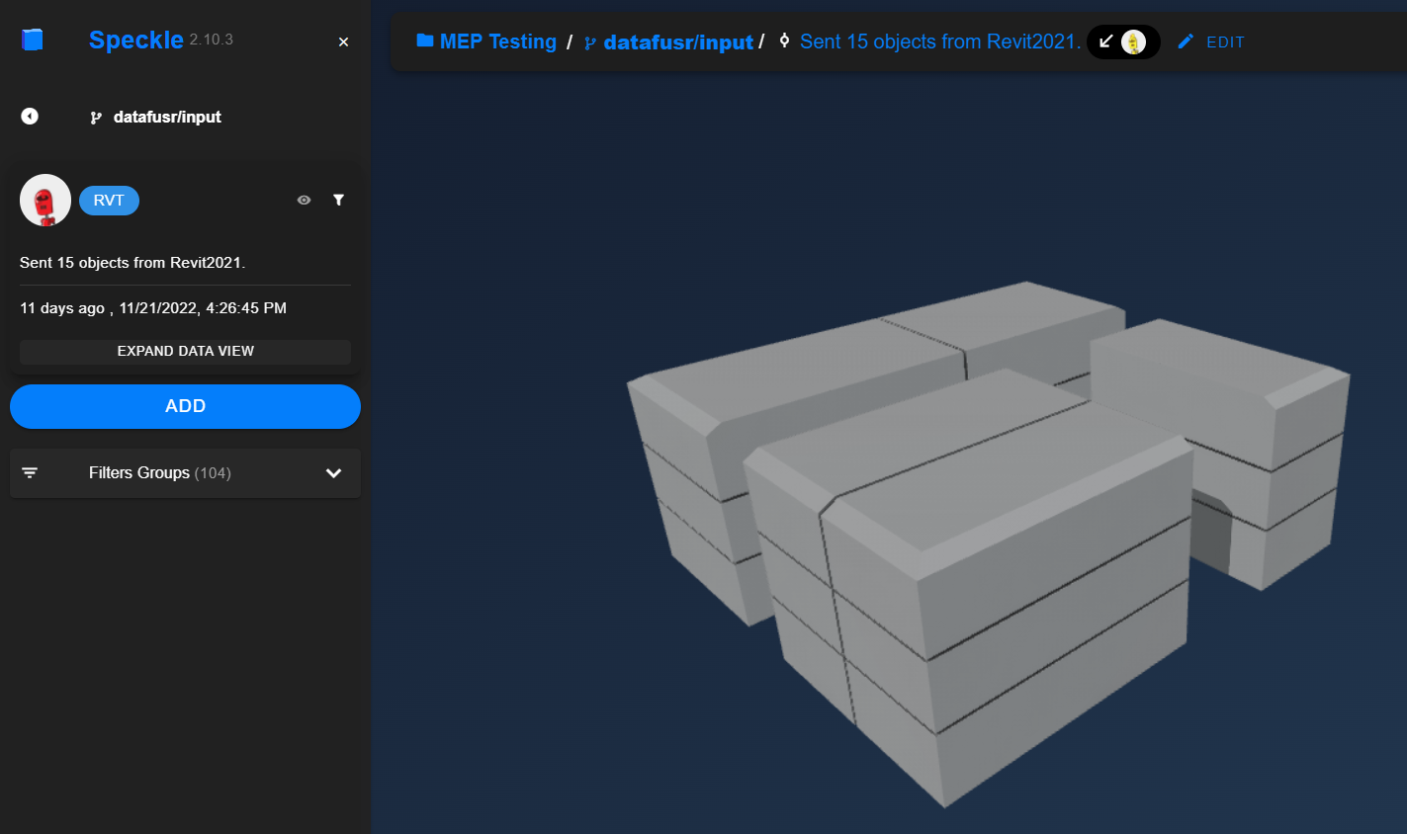Open the MEP Testing stream link

coord(497,42)
